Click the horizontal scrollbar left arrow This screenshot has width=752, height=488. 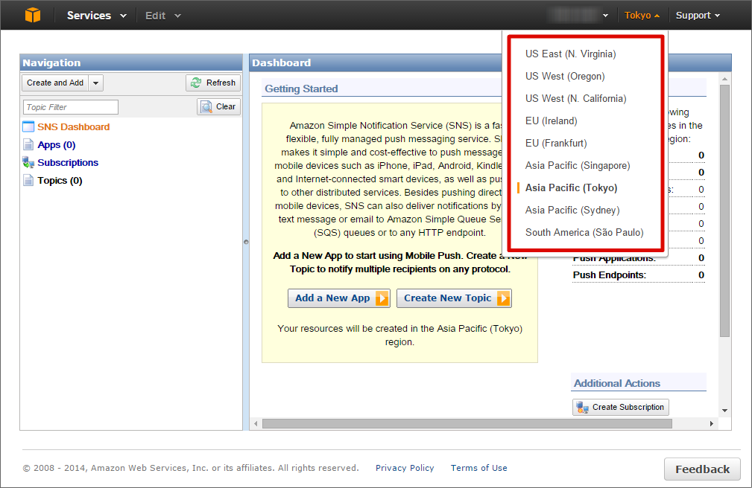pos(256,423)
